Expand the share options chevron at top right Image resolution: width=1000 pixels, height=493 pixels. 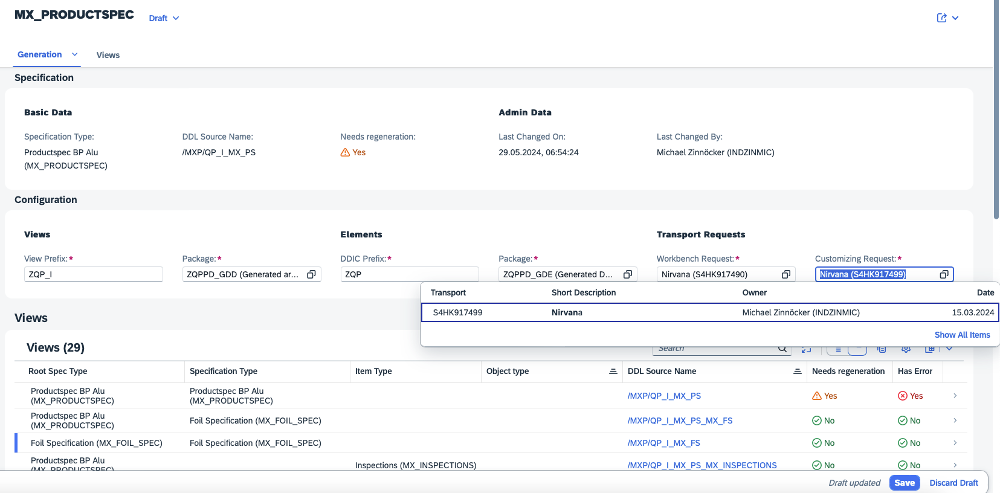coord(955,18)
